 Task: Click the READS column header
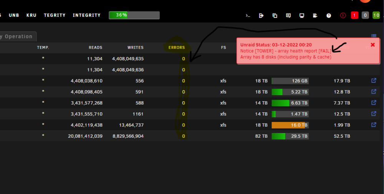[96, 48]
